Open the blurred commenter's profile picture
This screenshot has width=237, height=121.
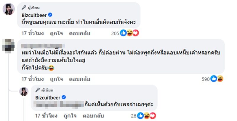point(9,47)
